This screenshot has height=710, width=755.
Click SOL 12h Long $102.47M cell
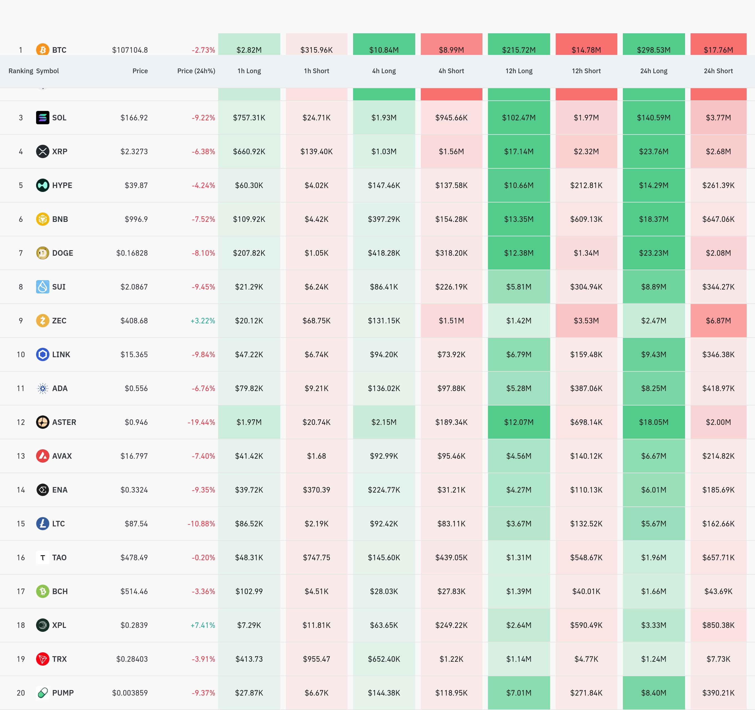click(519, 118)
